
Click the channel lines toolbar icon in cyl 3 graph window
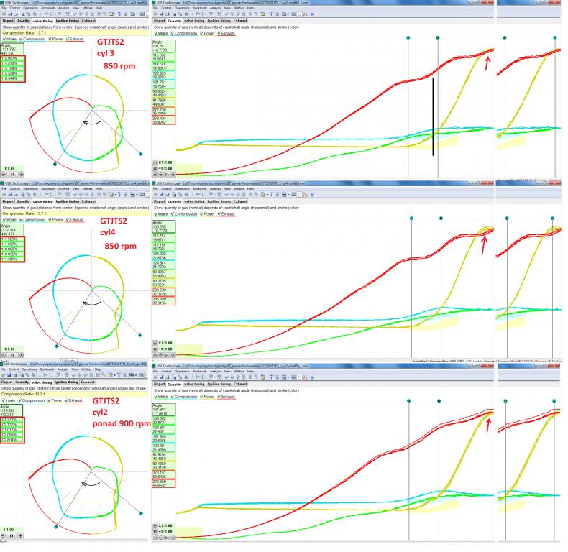[x=285, y=14]
